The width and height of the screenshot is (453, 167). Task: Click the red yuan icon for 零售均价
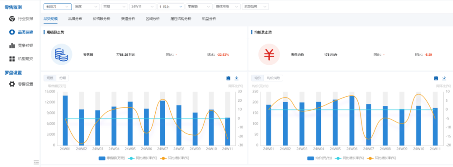(269, 54)
